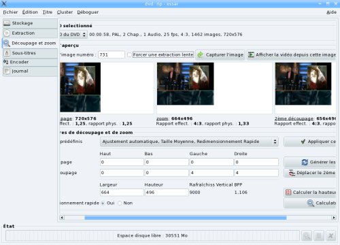Click Afficher la vidéo depuis cette image
The image size is (340, 245).
click(292, 54)
